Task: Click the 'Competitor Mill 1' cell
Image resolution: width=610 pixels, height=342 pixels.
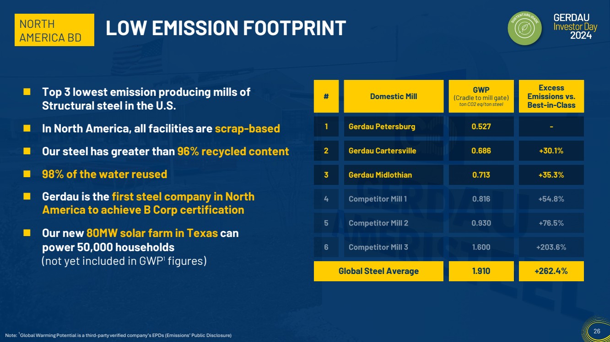Action: 394,199
